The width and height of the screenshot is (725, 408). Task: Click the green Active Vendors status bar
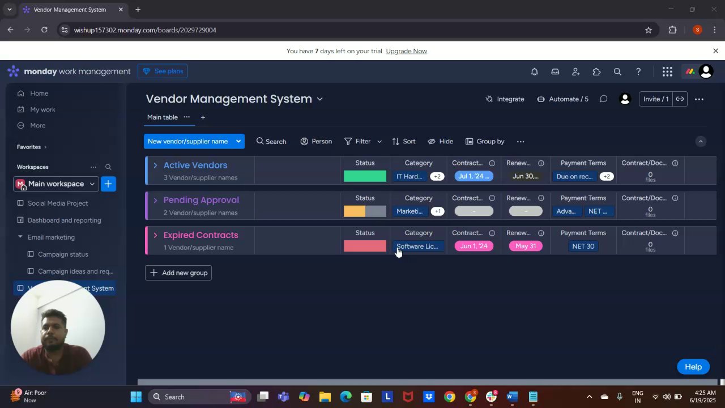point(365,176)
